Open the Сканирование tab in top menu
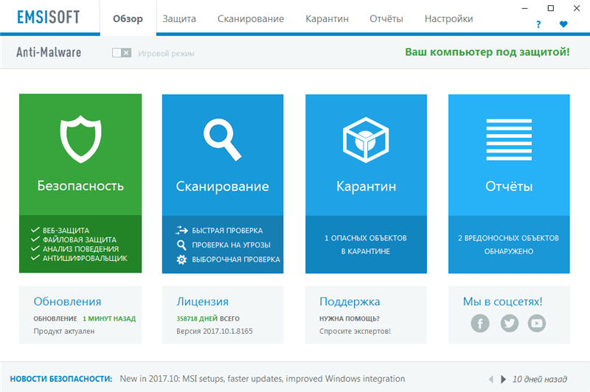This screenshot has width=590, height=392. pos(251,19)
